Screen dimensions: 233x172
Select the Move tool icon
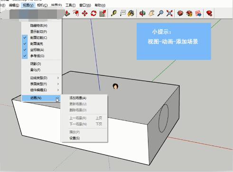click(84, 13)
